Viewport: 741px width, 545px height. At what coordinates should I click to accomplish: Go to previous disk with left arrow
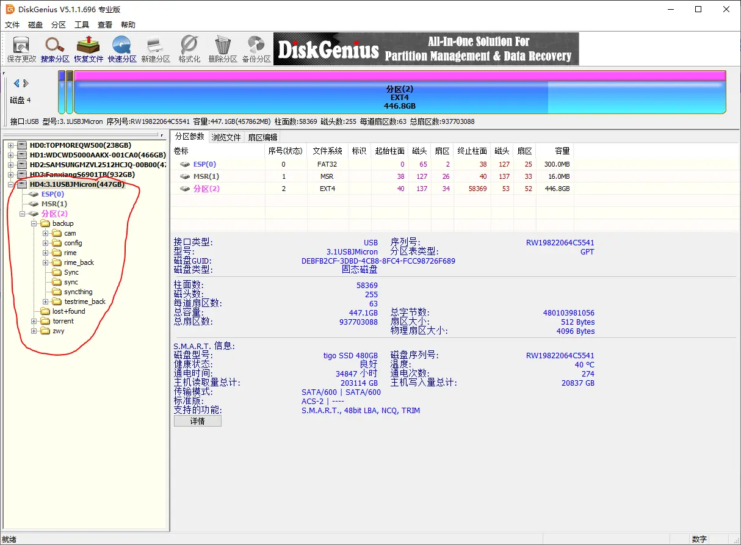16,84
